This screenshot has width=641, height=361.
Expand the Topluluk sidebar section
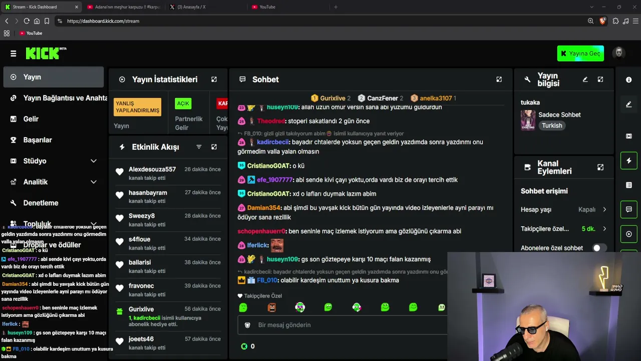tap(94, 224)
